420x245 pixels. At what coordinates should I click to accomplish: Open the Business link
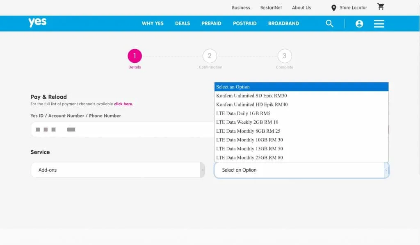241,8
